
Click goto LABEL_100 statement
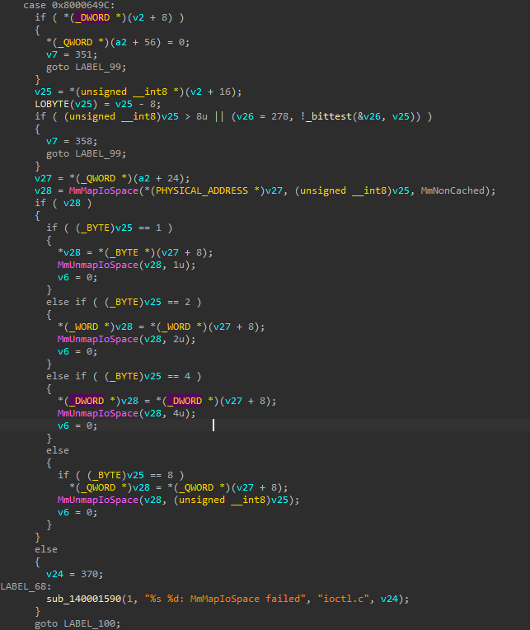click(77, 623)
